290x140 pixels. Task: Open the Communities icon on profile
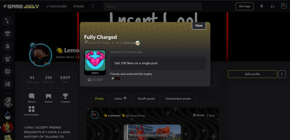tap(32, 111)
